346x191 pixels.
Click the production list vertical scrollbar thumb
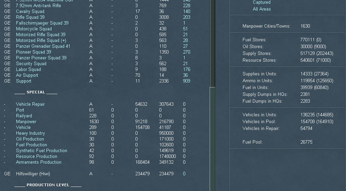tap(212, 139)
